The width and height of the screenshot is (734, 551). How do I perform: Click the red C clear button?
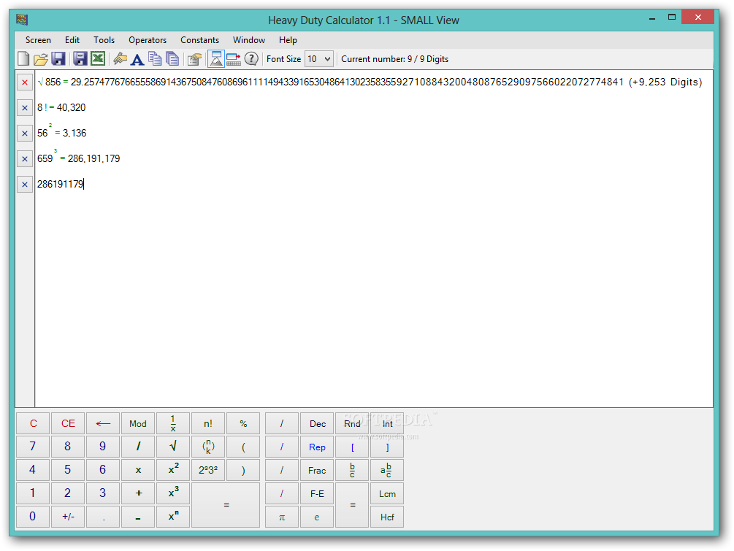[33, 423]
